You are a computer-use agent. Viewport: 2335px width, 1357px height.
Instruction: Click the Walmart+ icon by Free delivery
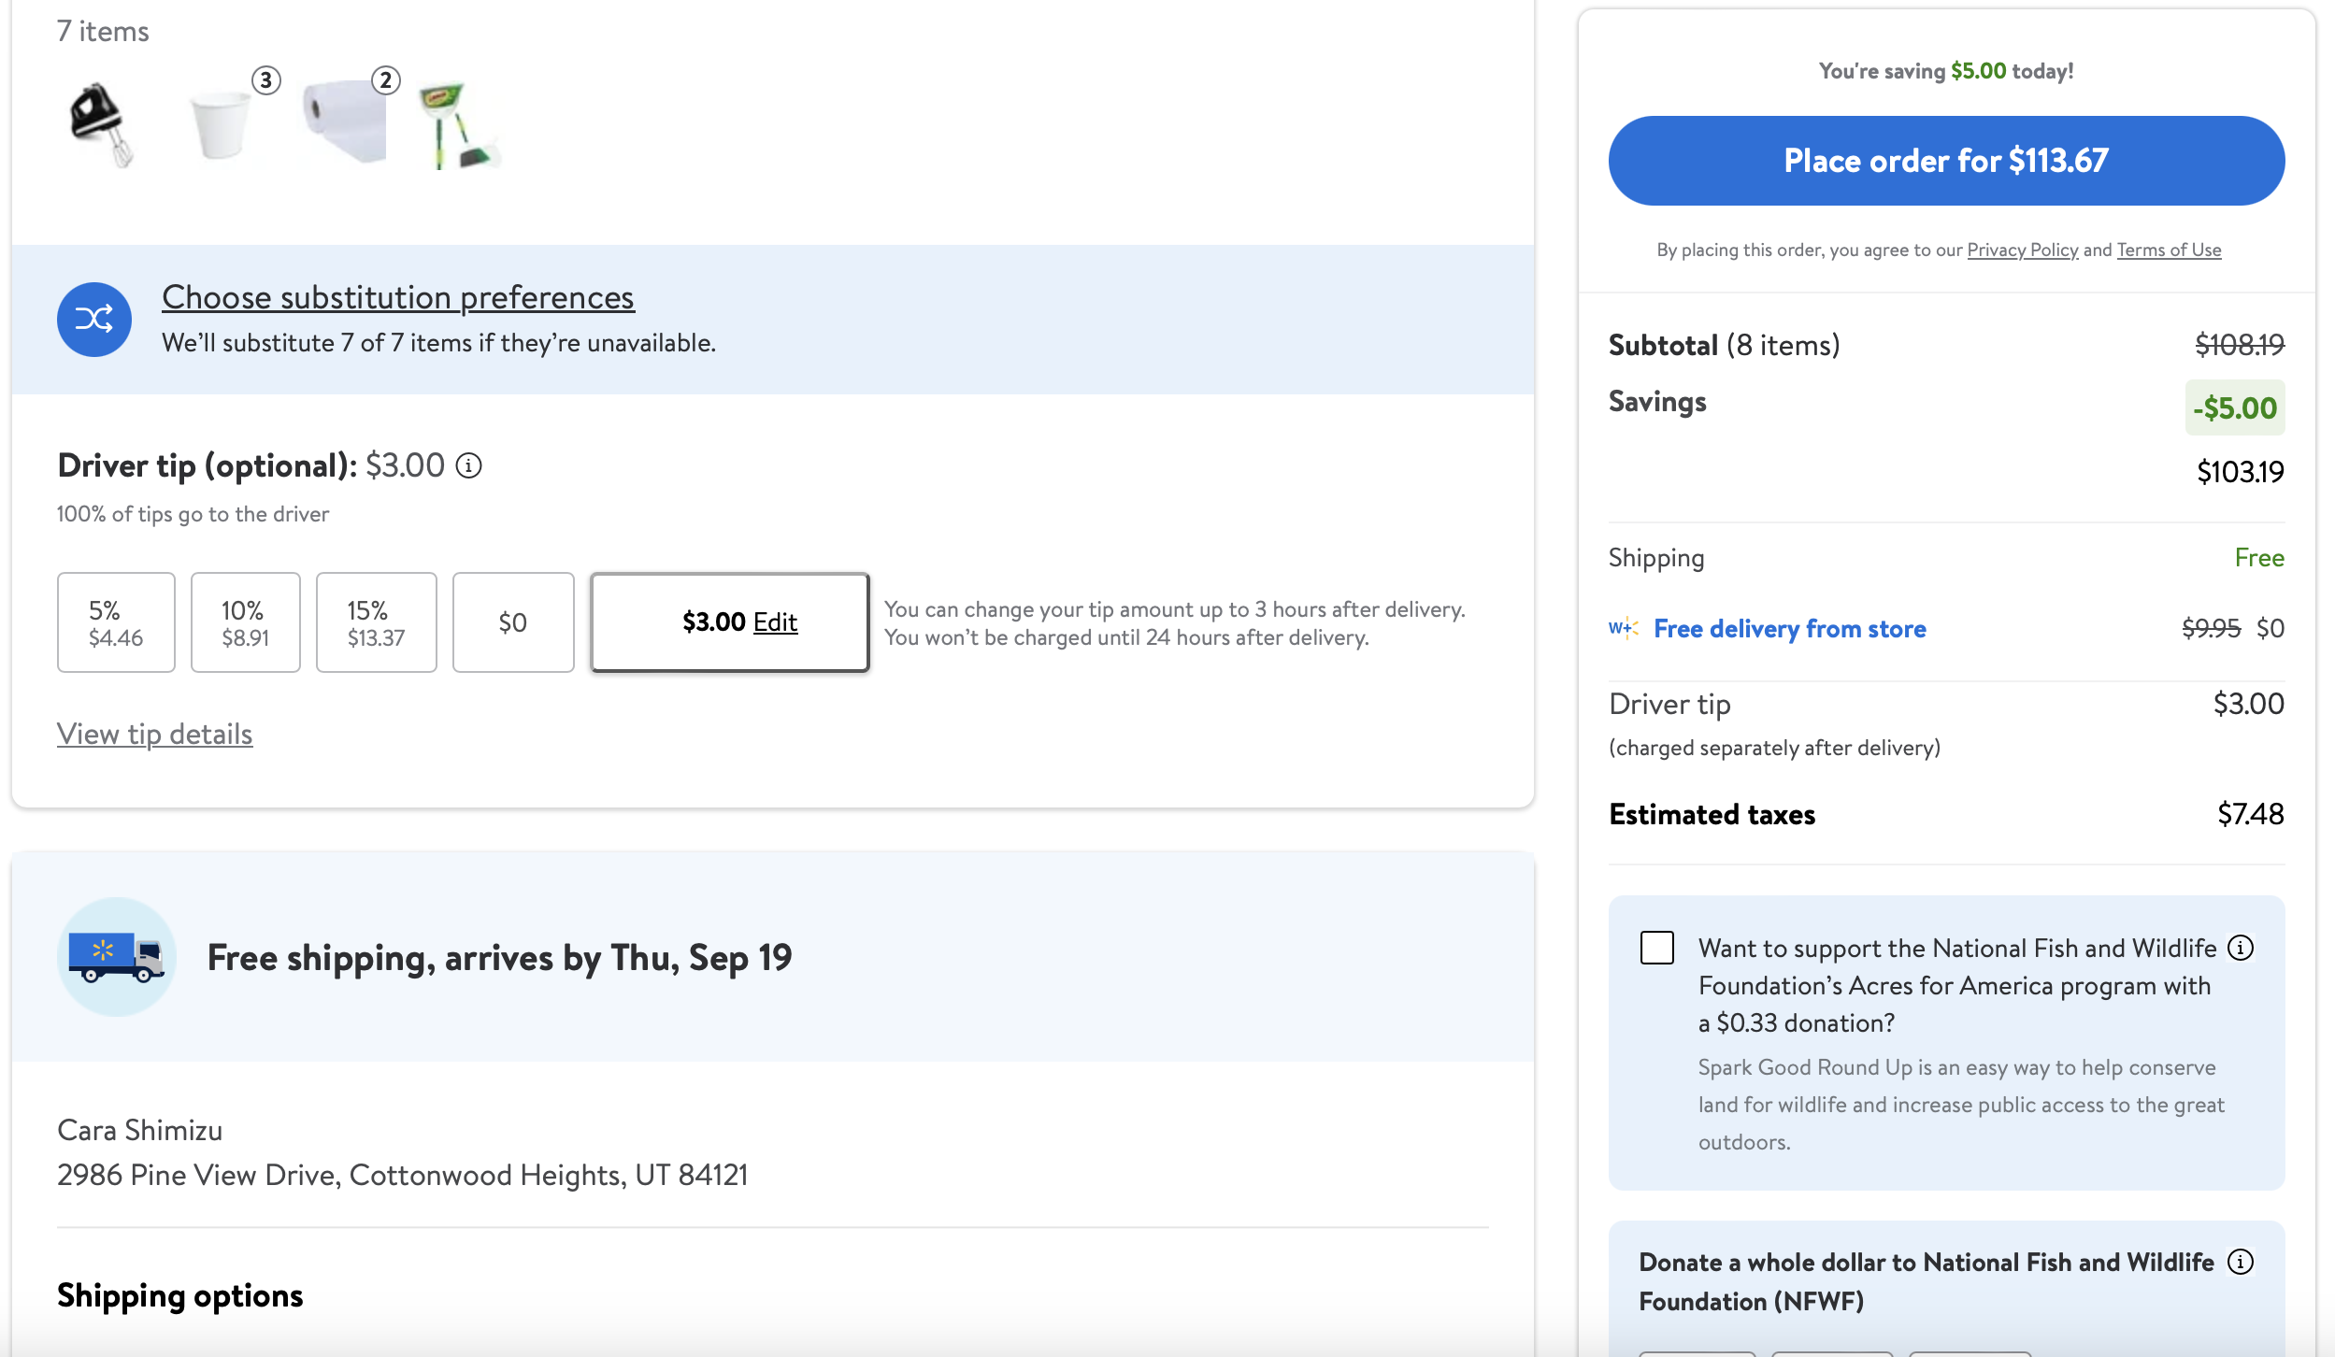coord(1623,628)
